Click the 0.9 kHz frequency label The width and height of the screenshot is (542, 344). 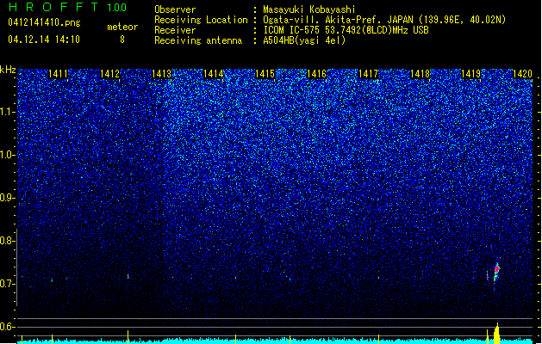click(7, 198)
